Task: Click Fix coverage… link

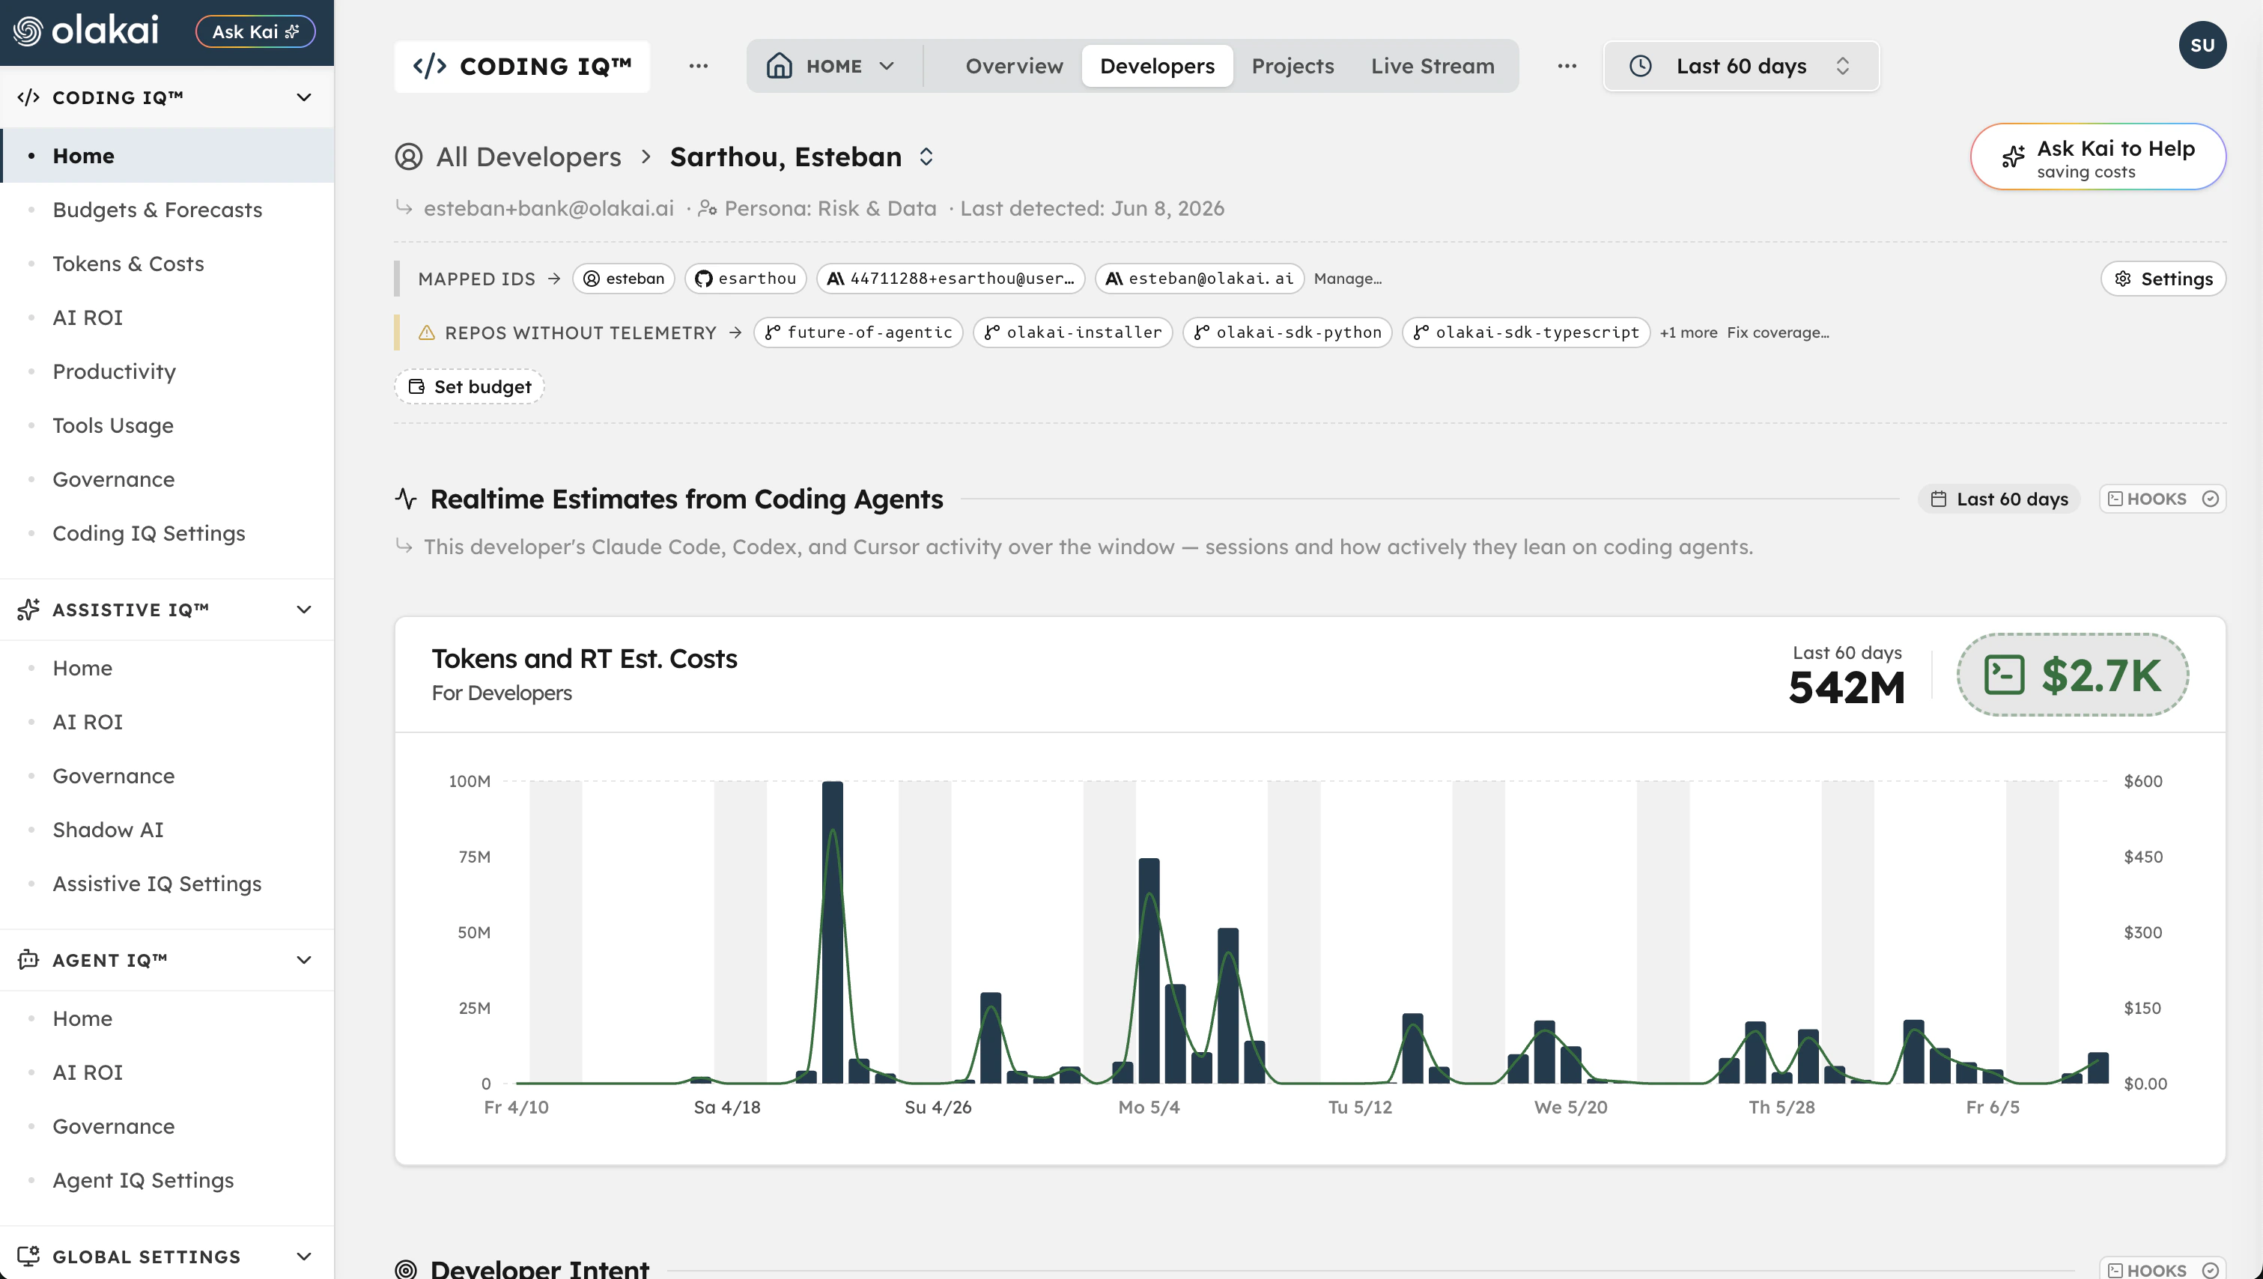Action: click(x=1777, y=333)
